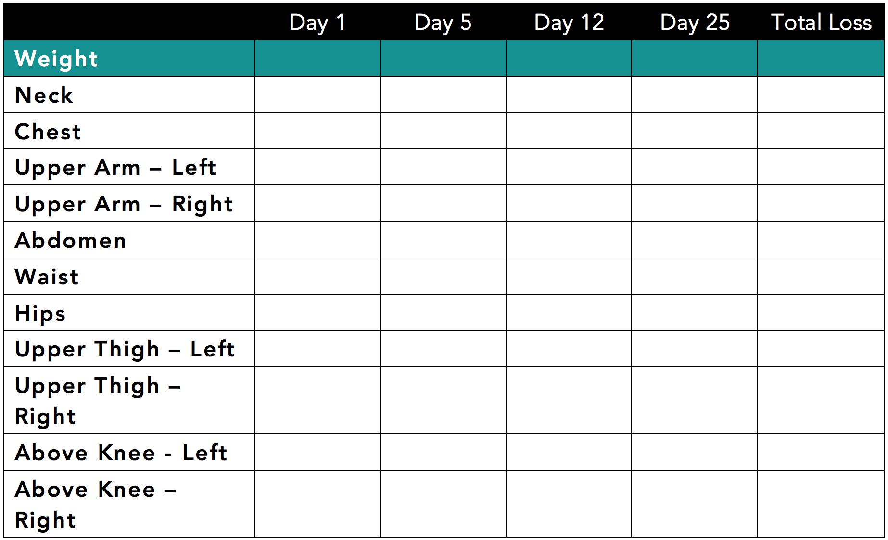Select the Weight row label
Viewport: 888px width, 540px height.
pyautogui.click(x=56, y=59)
